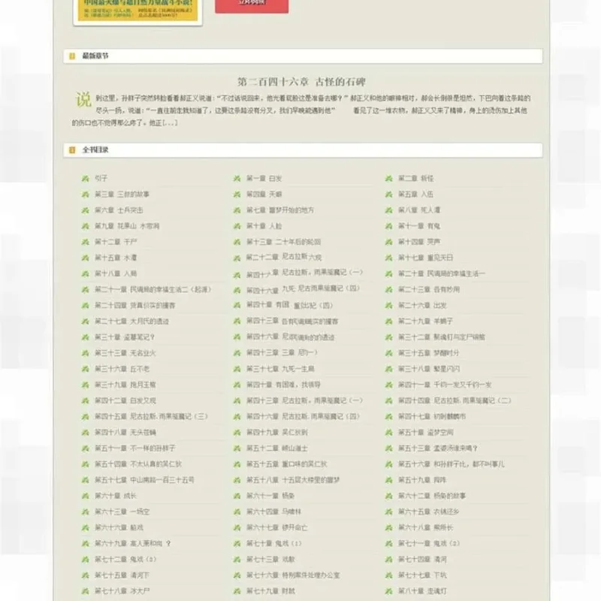Open chapter 第三十六章 丘不老

122,369
